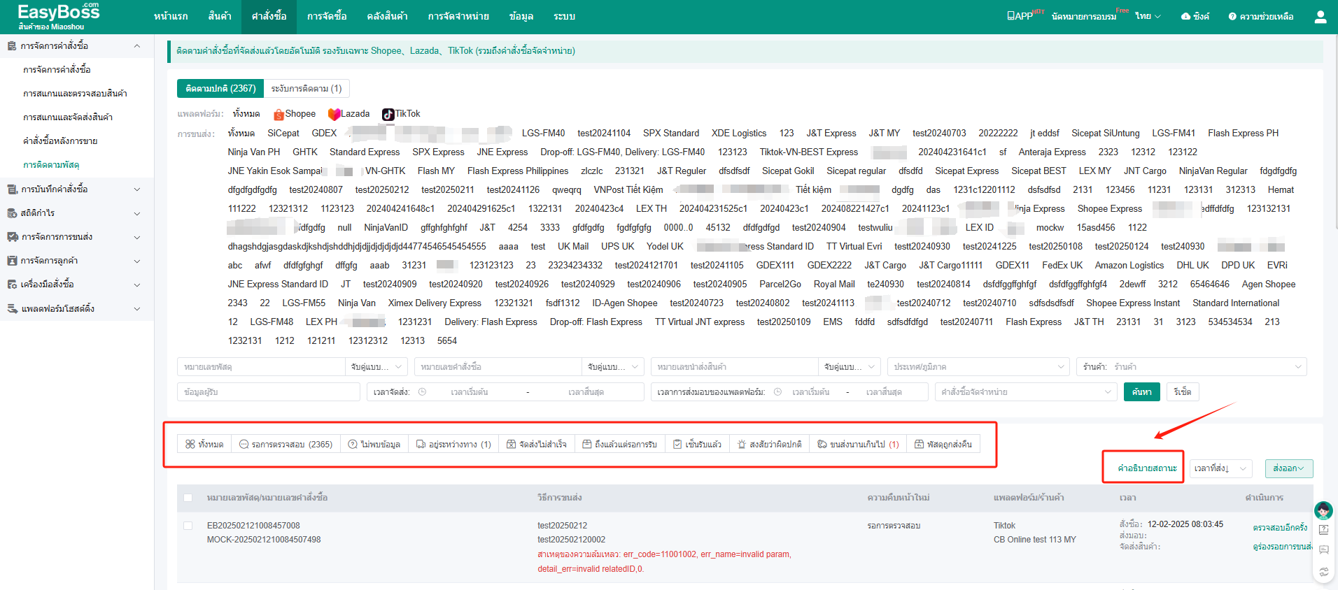Open คำสั่งซื้อ top menu
This screenshot has width=1338, height=590.
pyautogui.click(x=269, y=16)
